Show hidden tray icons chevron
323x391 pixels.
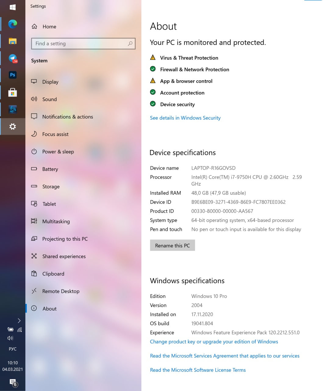[x=19, y=320]
